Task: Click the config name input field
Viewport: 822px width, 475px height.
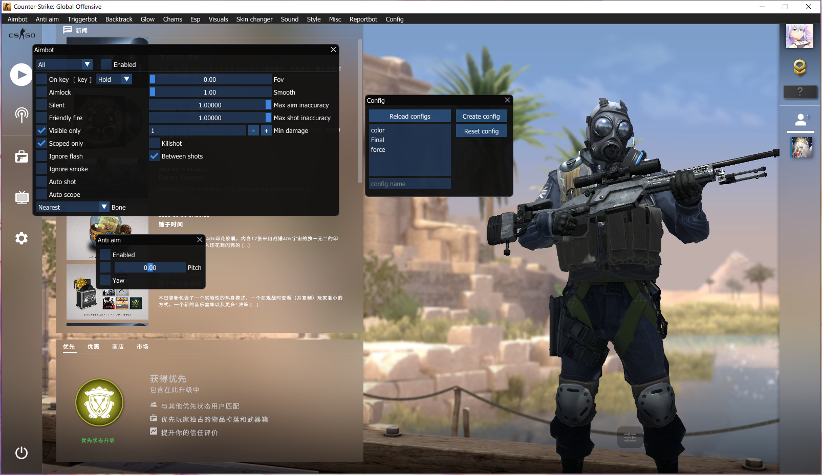Action: 410,184
